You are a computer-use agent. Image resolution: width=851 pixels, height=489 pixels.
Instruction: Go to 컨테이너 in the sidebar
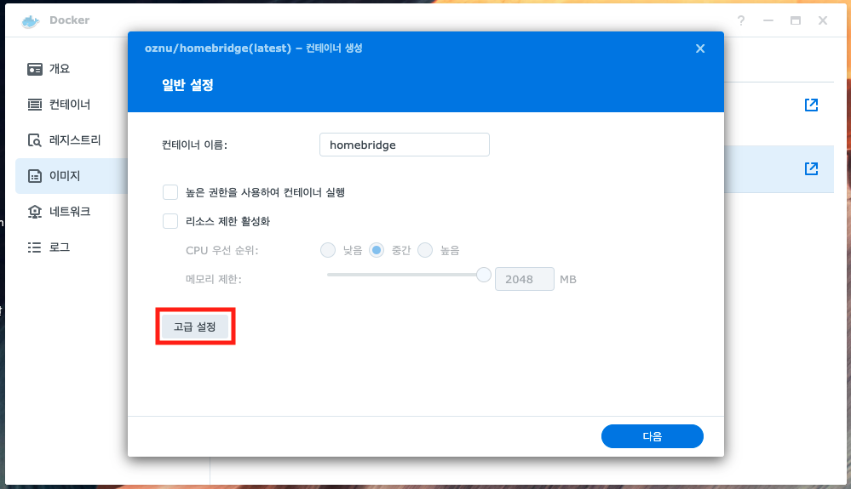pyautogui.click(x=72, y=105)
